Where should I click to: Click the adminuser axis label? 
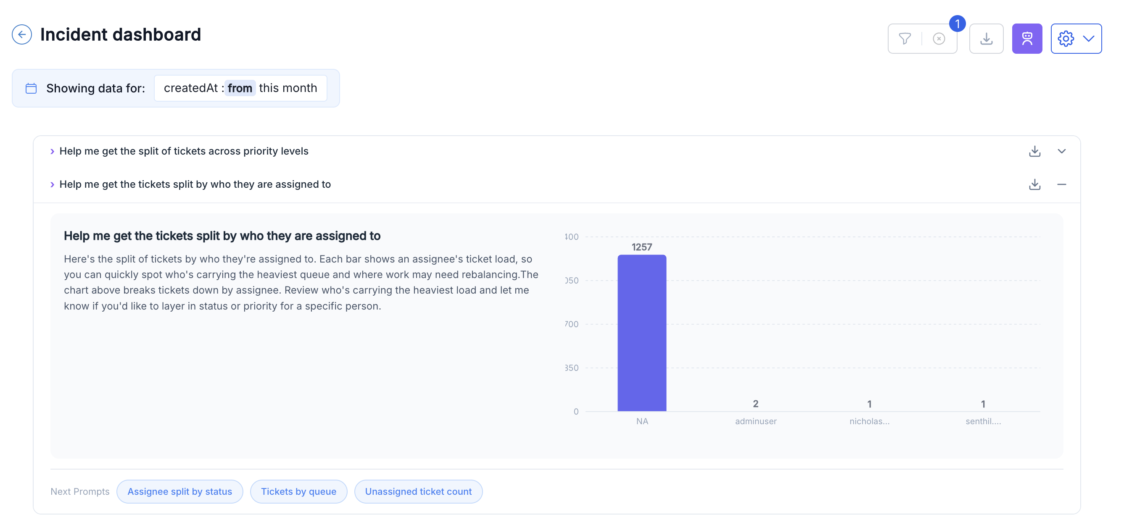click(756, 421)
